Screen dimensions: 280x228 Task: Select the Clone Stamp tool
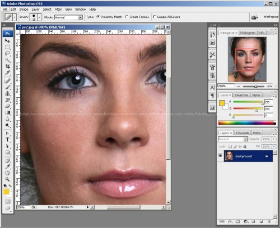[7, 93]
